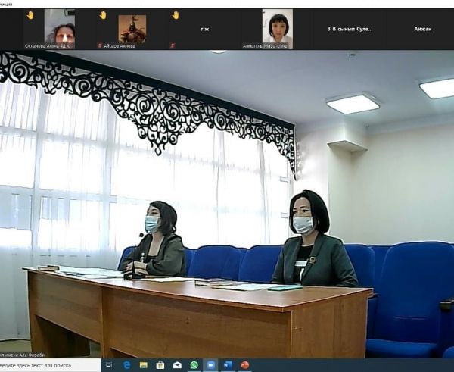Screen dimensions: 454x372
Task: Select Айсара Аянова participant thumbnail
Action: coord(132,29)
